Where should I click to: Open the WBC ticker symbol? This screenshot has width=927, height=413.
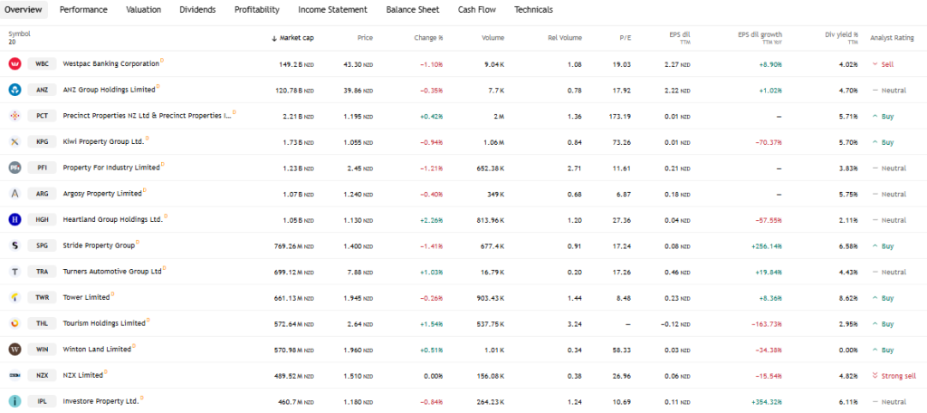point(42,64)
